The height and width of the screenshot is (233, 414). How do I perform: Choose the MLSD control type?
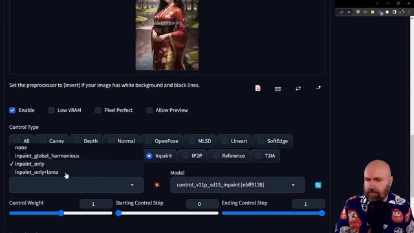200,141
